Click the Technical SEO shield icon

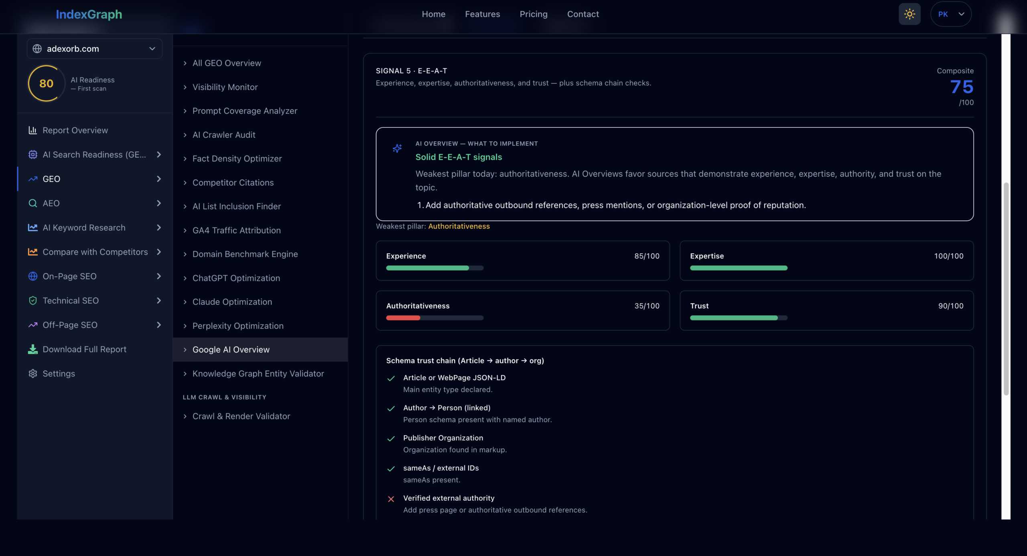coord(32,300)
